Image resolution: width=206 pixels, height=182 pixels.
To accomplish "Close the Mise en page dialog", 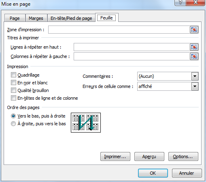I will coord(195,2).
